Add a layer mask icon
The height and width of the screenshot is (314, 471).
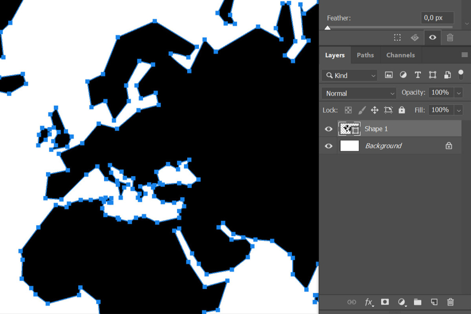point(385,302)
